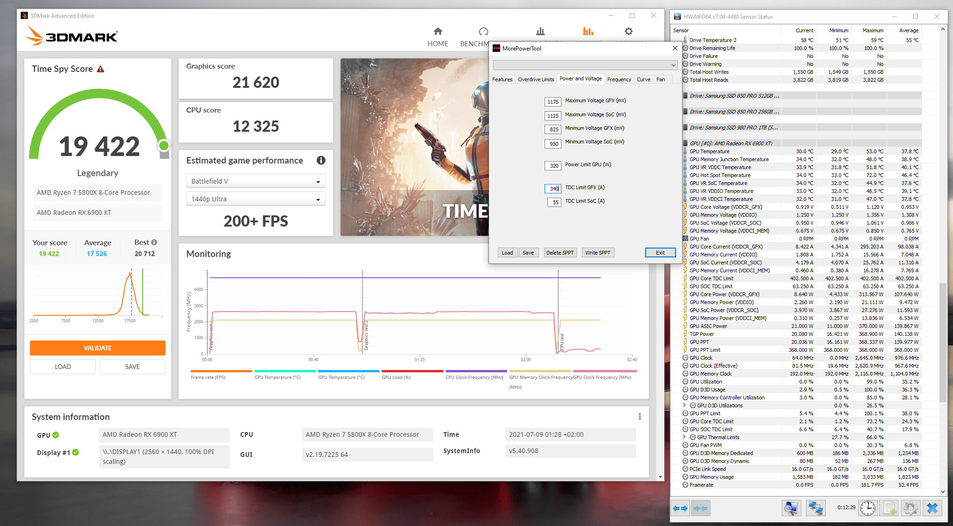Click orange VALIDATE button
Image resolution: width=953 pixels, height=526 pixels.
(97, 348)
